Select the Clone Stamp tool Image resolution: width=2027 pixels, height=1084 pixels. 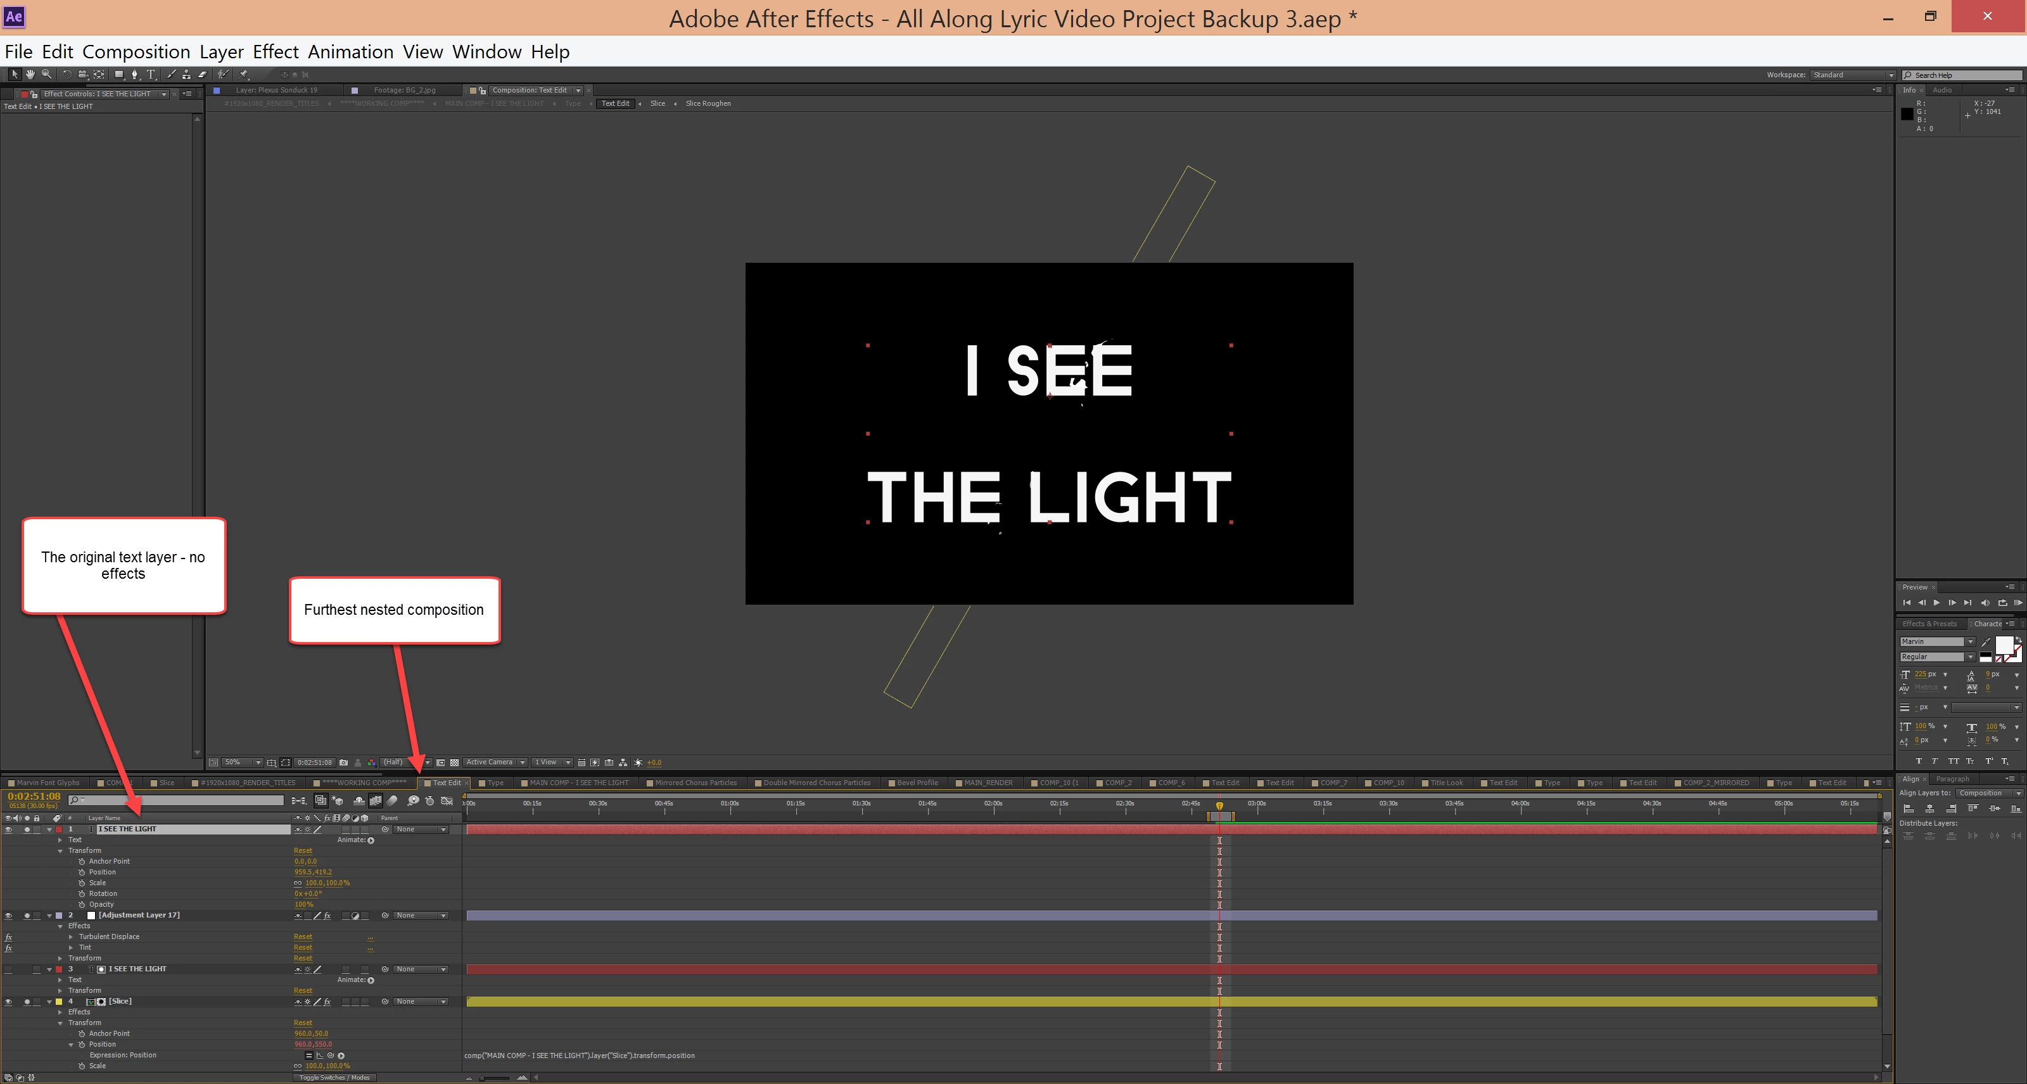pos(186,75)
